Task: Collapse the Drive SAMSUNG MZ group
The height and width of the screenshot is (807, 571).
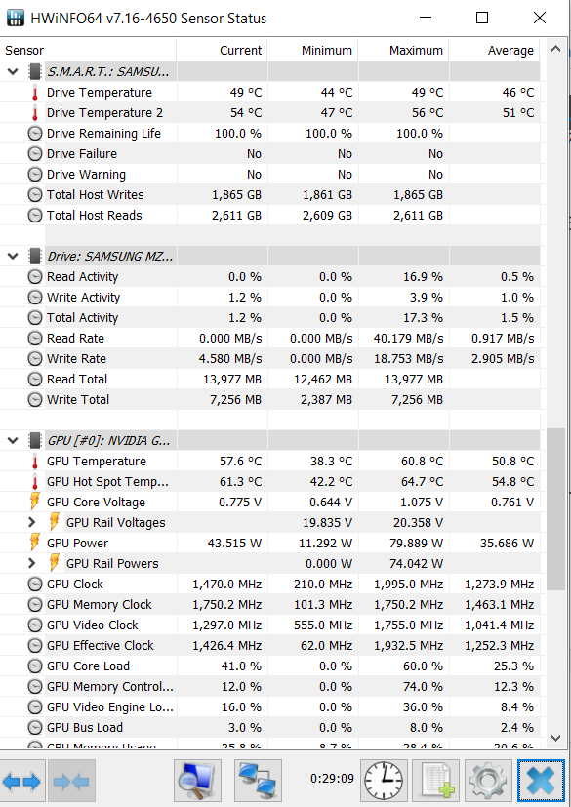Action: click(13, 256)
